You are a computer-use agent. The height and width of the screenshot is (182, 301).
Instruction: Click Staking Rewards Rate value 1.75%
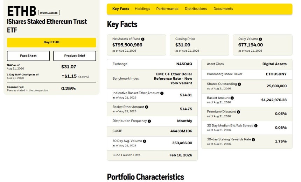coord(281,141)
